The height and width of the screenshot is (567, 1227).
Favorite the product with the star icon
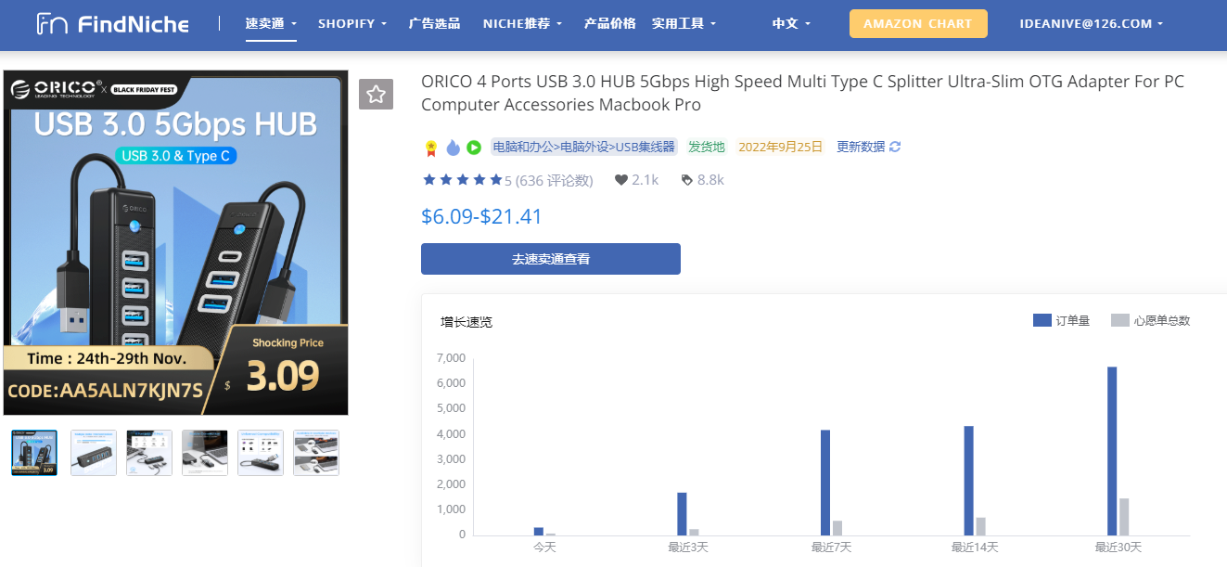pyautogui.click(x=376, y=94)
